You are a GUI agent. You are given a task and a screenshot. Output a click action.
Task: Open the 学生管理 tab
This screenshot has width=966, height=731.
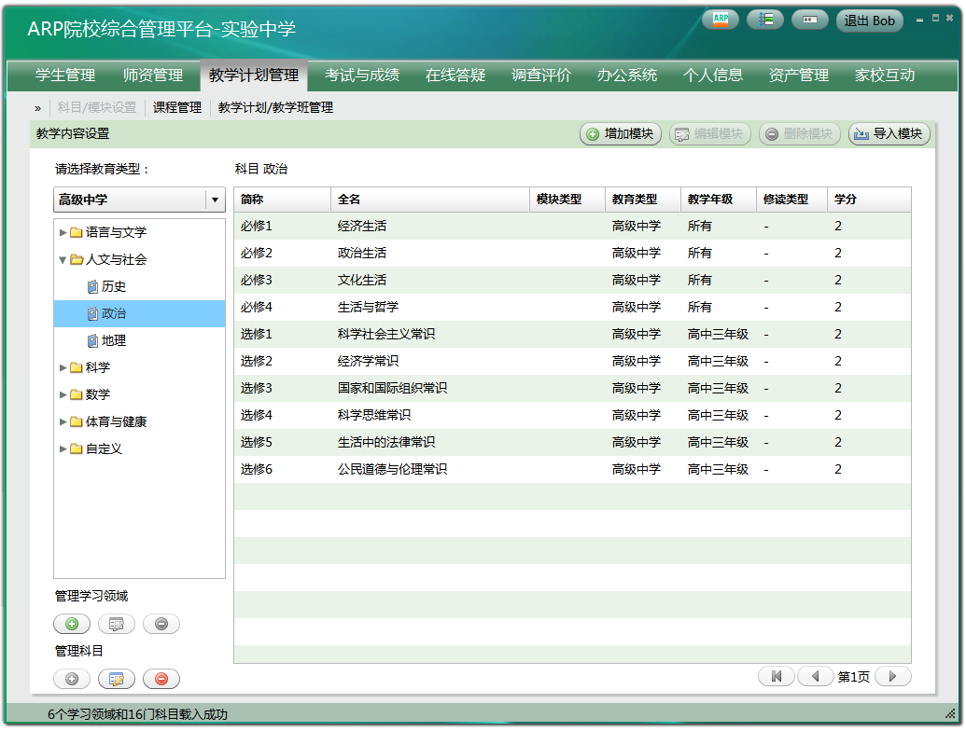click(65, 76)
